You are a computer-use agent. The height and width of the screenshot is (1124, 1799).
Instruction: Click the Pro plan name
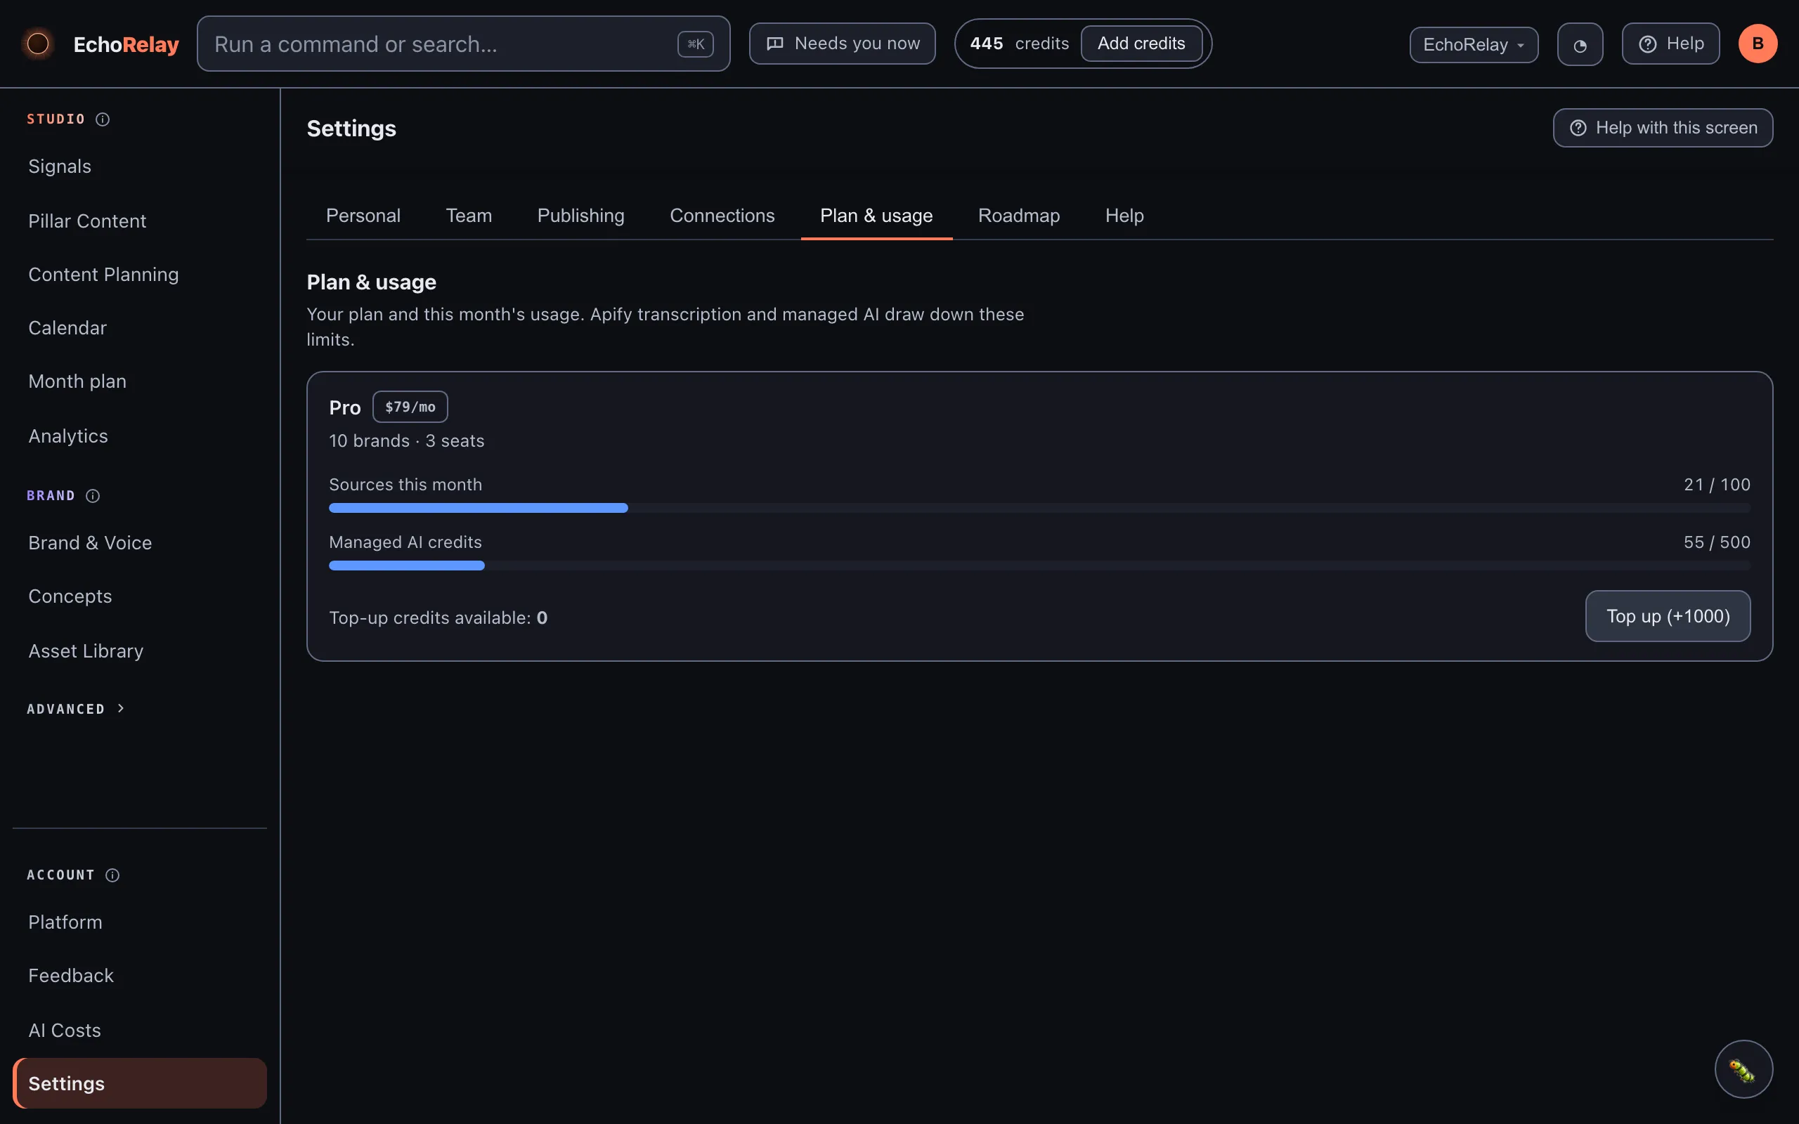345,408
